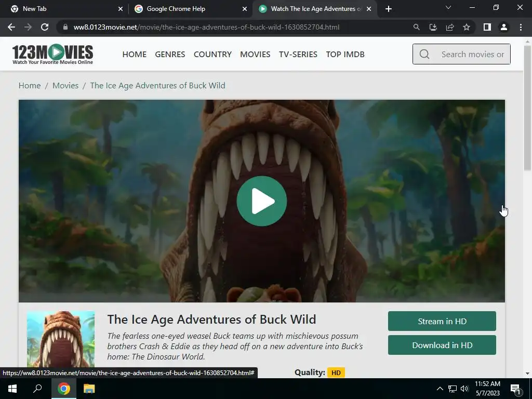Go to the TV-SERIES section
532x399 pixels.
click(x=298, y=54)
